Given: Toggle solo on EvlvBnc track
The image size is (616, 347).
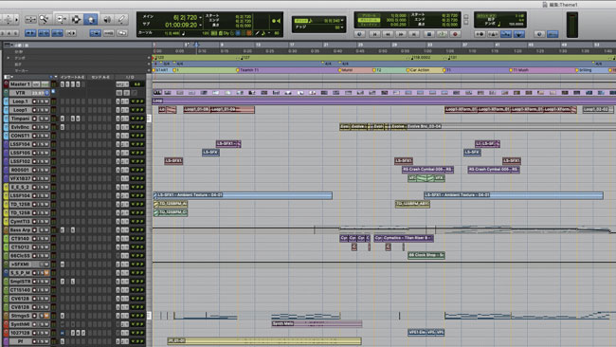Looking at the screenshot, I should click(43, 127).
